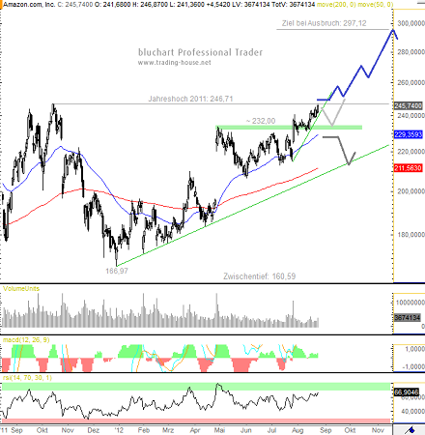Click the Dez label on the time axis
The height and width of the screenshot is (435, 425).
click(94, 430)
